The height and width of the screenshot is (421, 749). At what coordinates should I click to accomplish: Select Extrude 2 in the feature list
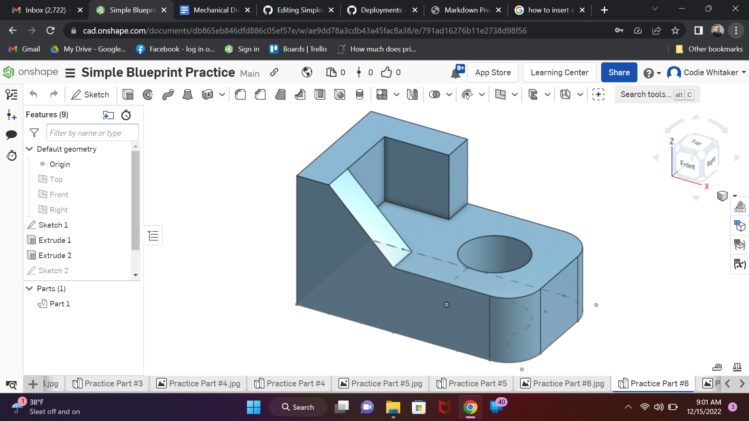[55, 255]
